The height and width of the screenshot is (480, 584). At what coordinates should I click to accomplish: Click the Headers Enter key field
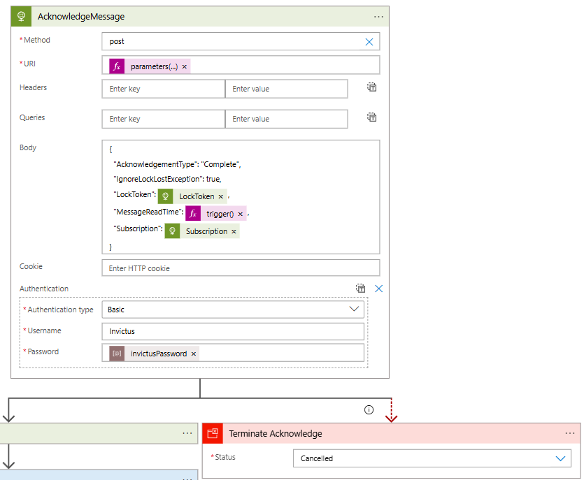point(163,89)
